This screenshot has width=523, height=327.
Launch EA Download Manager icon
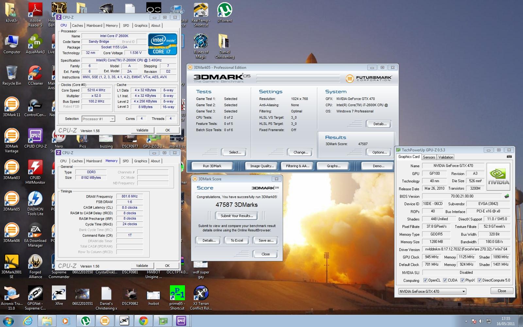[35, 235]
